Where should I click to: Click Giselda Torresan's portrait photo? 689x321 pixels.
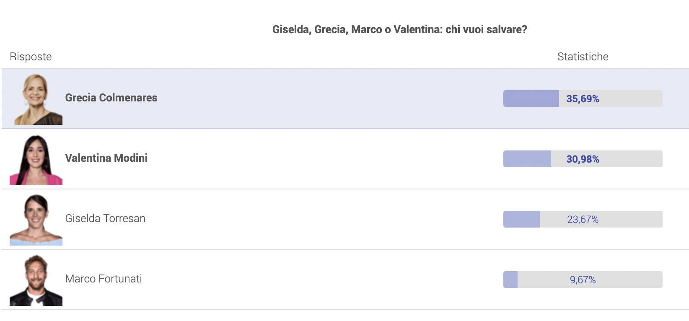coord(36,220)
